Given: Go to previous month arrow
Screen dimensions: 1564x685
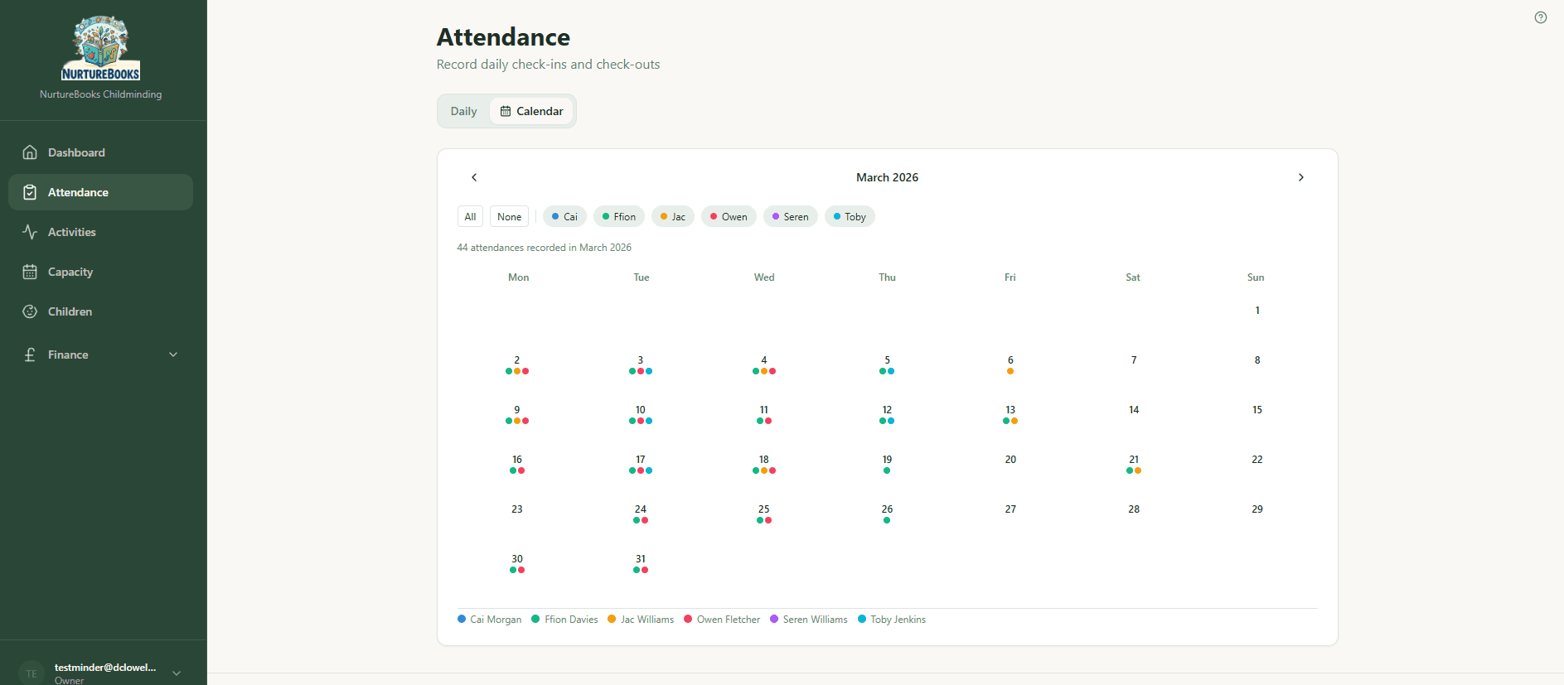Looking at the screenshot, I should coord(474,177).
